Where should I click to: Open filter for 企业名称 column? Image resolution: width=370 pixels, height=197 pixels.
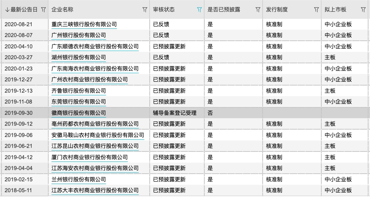point(145,10)
